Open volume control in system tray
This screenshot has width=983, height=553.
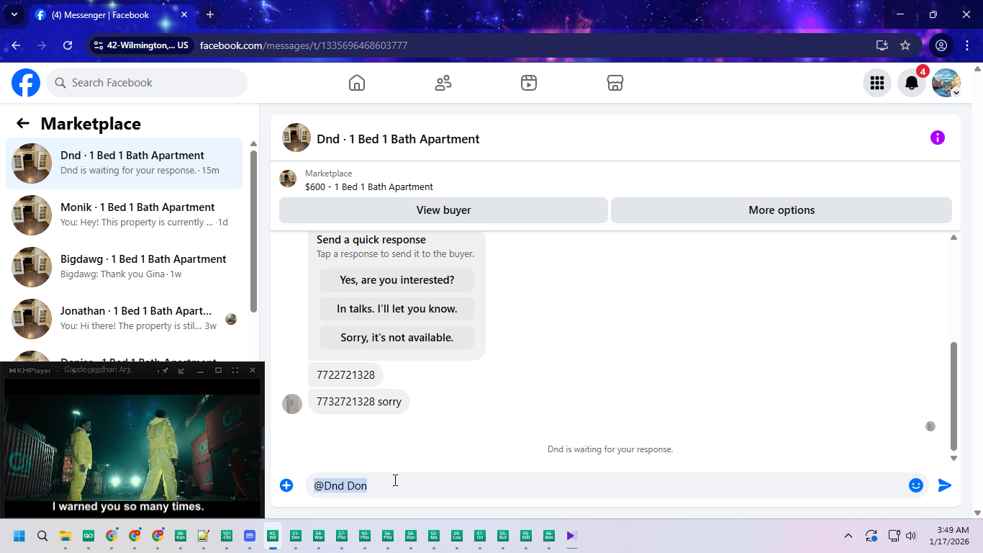click(x=911, y=536)
